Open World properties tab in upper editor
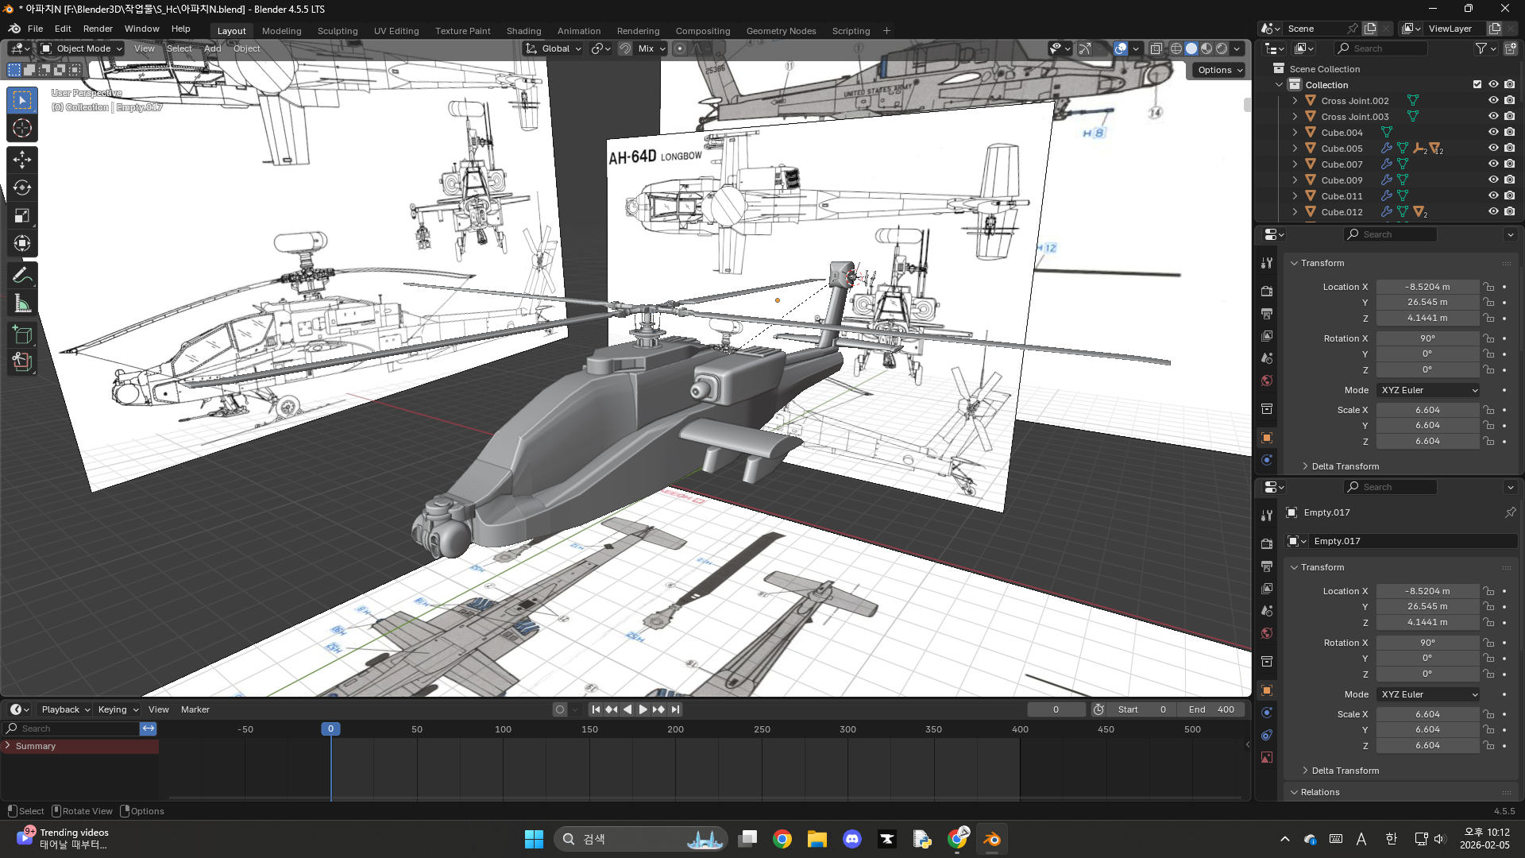The image size is (1525, 858). point(1267,381)
